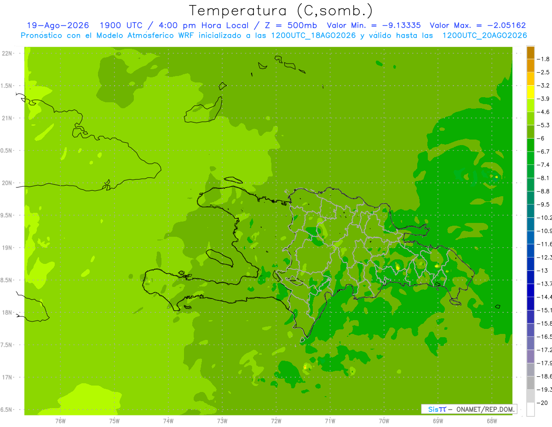Select the "-8.8" legend value
The image size is (552, 427).
tap(544, 191)
